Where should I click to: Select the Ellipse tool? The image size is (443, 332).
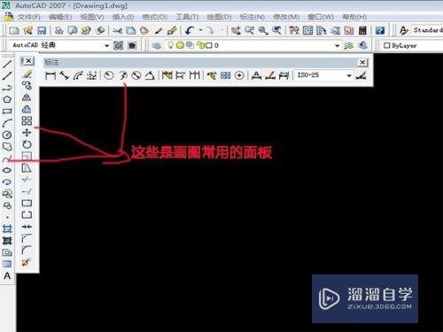[x=7, y=170]
